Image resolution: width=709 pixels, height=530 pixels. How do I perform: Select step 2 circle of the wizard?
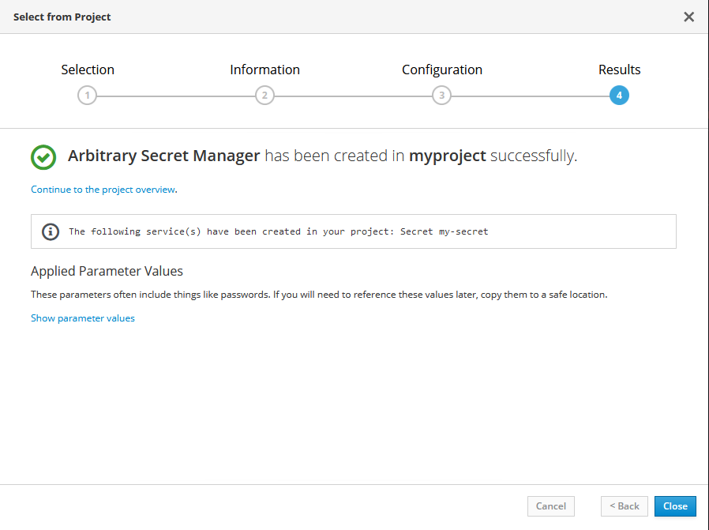click(x=264, y=95)
